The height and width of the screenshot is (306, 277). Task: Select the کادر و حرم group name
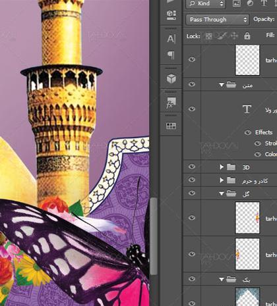[255, 181]
